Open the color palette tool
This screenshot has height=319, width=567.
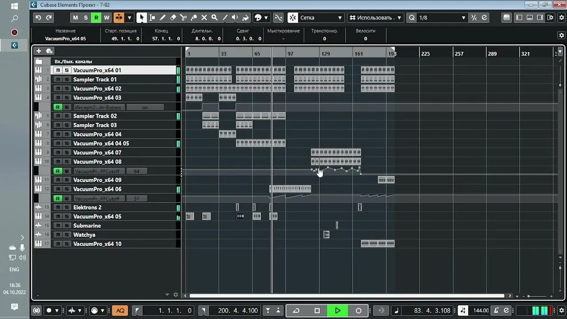(258, 18)
